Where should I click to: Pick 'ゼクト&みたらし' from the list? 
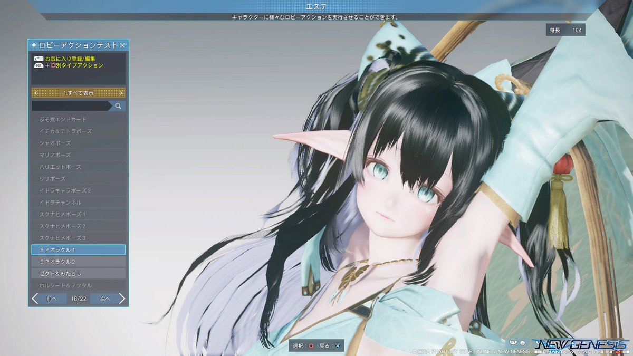[79, 273]
